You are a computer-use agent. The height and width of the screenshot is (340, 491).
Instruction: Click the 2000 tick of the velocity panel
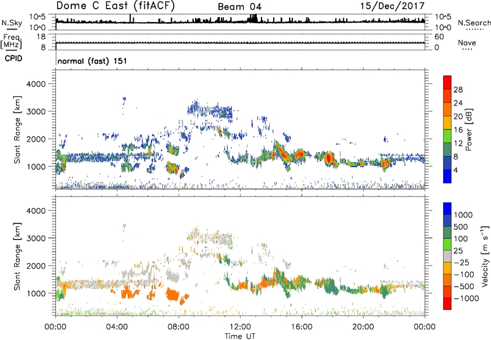click(36, 266)
